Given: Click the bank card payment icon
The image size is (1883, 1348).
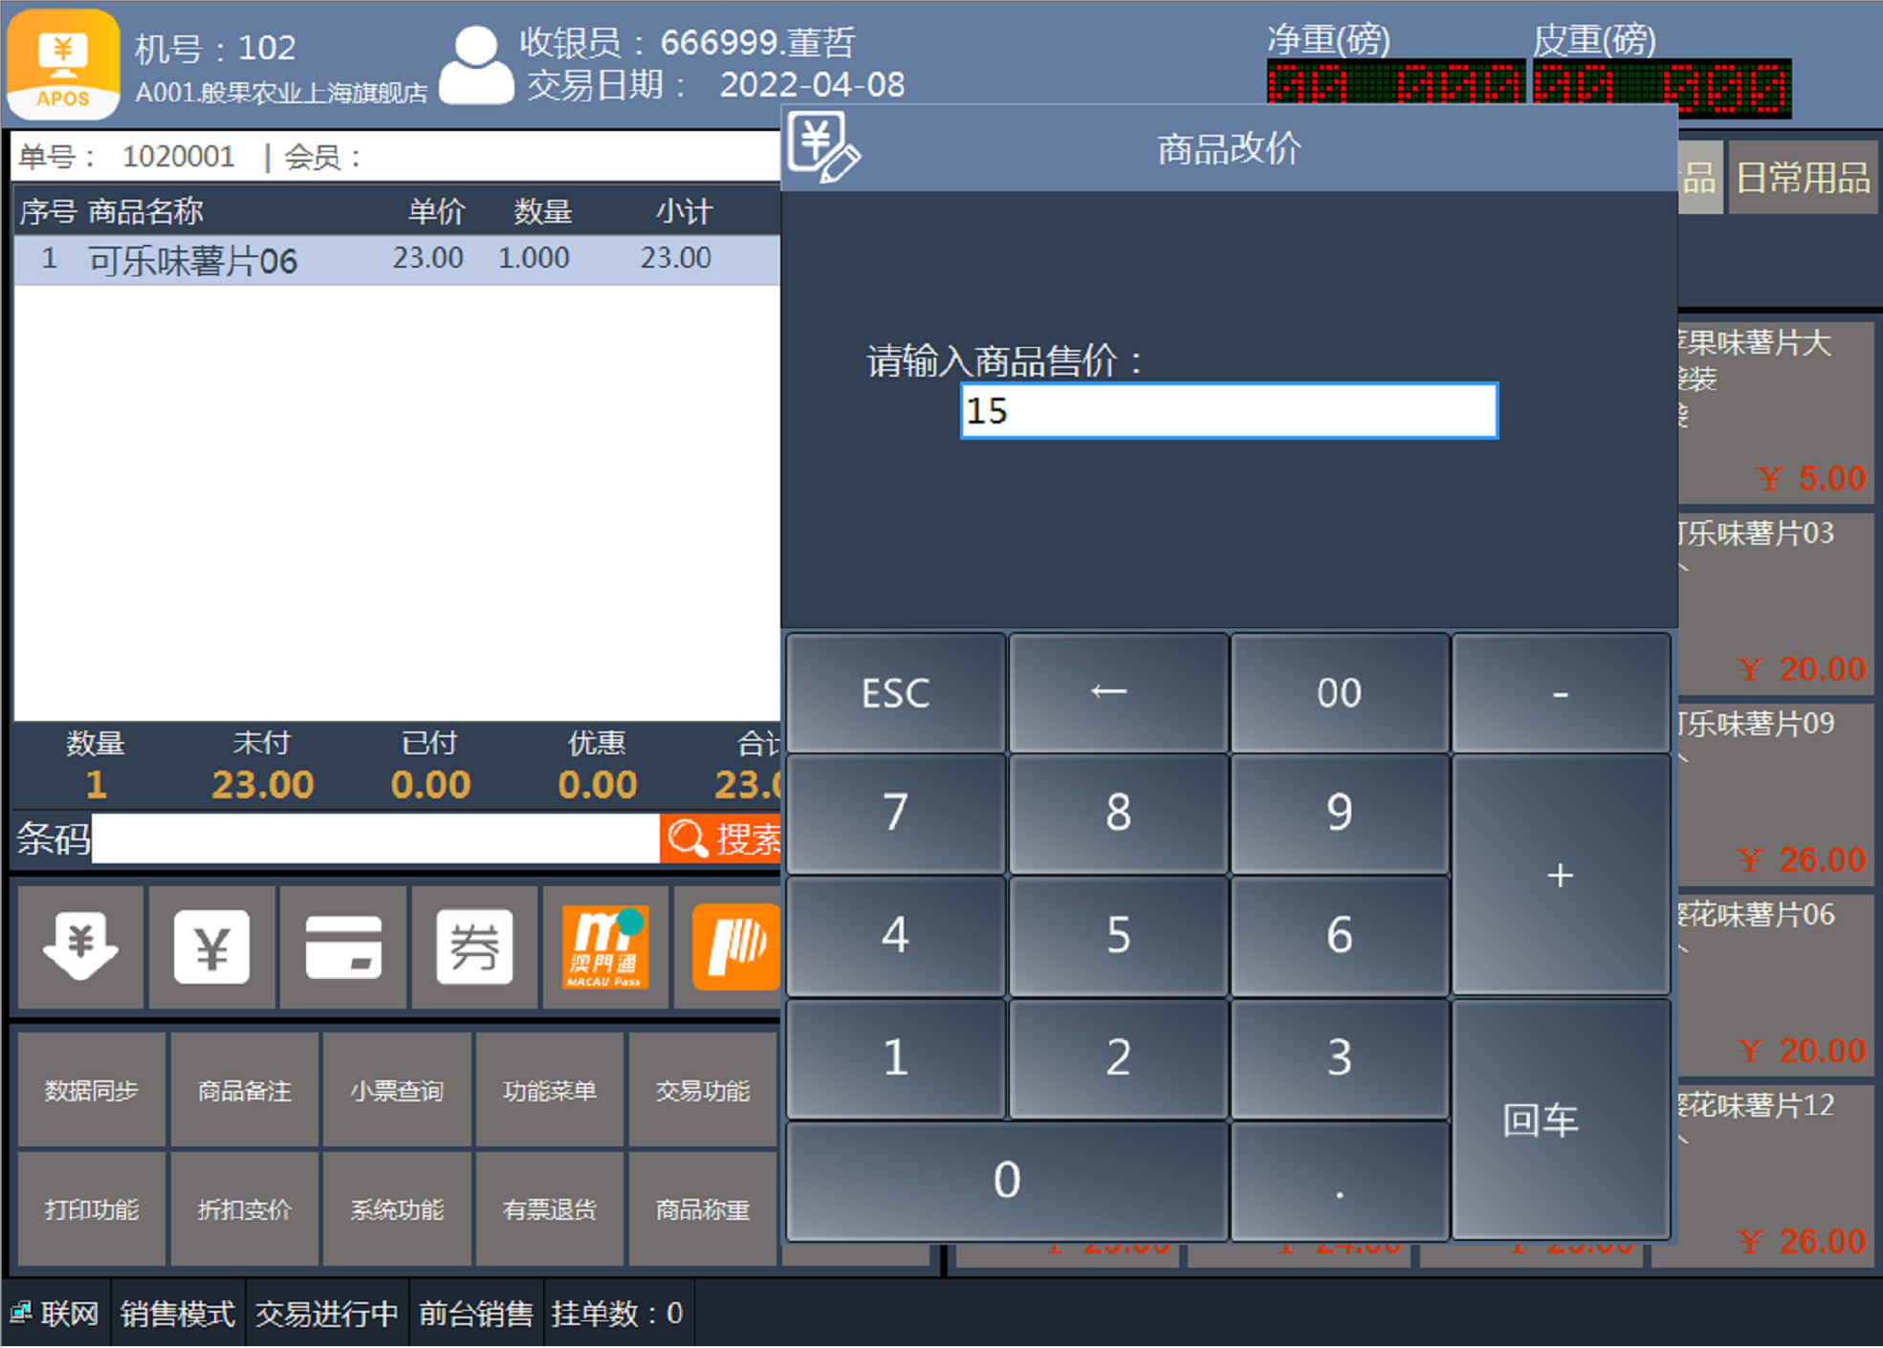Looking at the screenshot, I should [343, 946].
